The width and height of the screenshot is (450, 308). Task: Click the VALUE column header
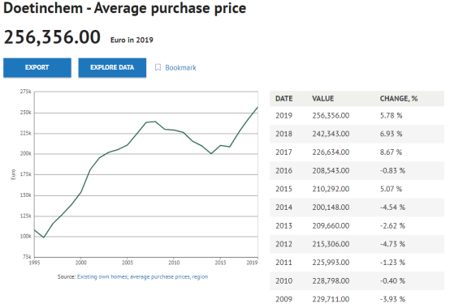[x=322, y=98]
